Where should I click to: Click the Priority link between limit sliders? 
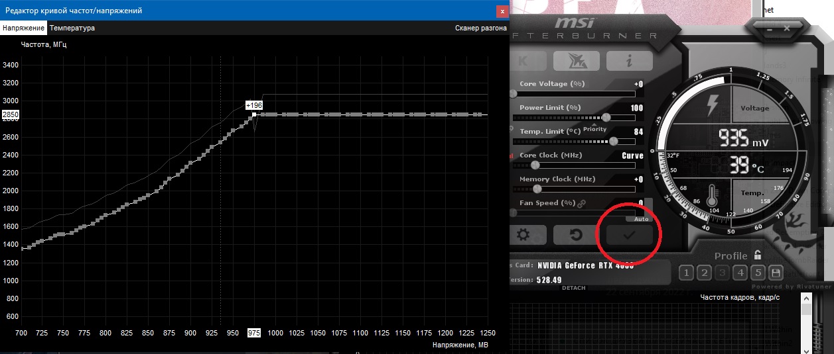[x=595, y=129]
